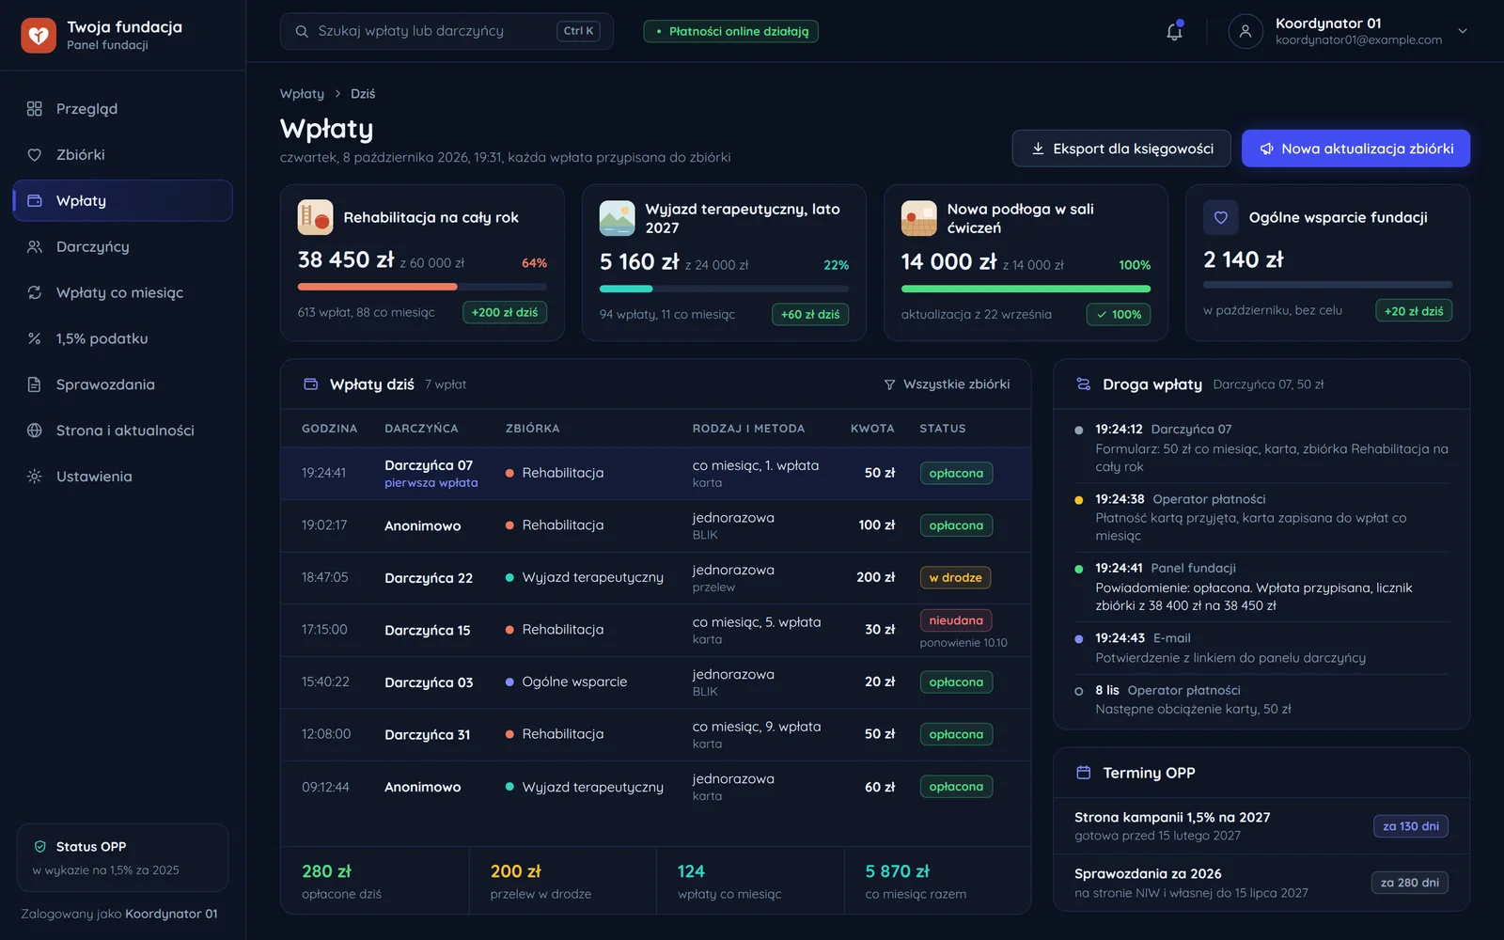The image size is (1504, 940).
Task: Click the Wyjazd terapeutyczny 22% progress bar
Action: pos(724,289)
